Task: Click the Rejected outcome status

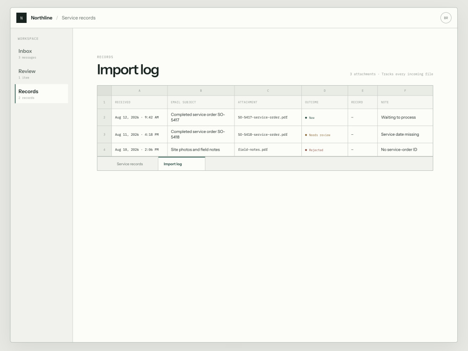Action: point(314,150)
